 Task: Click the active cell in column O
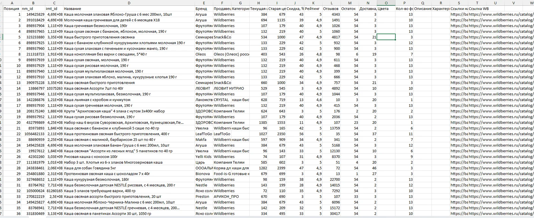pyautogui.click(x=386, y=37)
